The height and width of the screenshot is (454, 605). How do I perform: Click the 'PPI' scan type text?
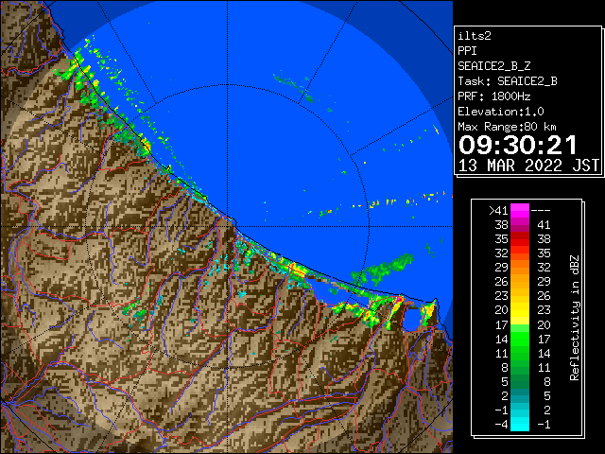[x=467, y=51]
